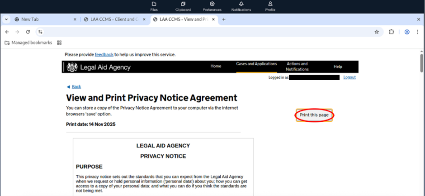Open the browser Extensions puzzle icon
Screen dimensions: 425x196
(x=392, y=32)
